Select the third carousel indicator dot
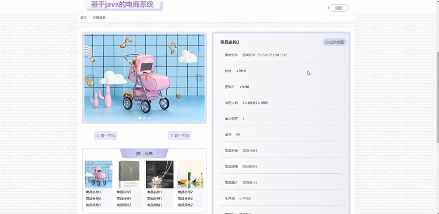This screenshot has width=439, height=214. click(149, 118)
